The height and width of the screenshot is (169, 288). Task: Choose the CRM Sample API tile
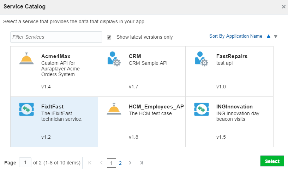pos(142,71)
